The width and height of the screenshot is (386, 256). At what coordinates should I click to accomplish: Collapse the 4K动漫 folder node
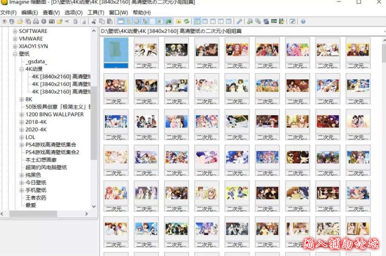click(x=22, y=69)
